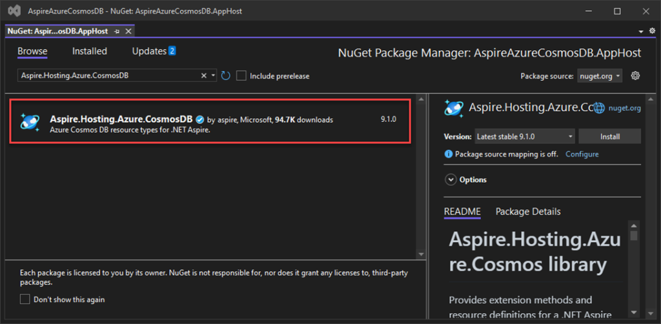
Task: Click the Cosmos DB package icon in results
Action: (31, 121)
